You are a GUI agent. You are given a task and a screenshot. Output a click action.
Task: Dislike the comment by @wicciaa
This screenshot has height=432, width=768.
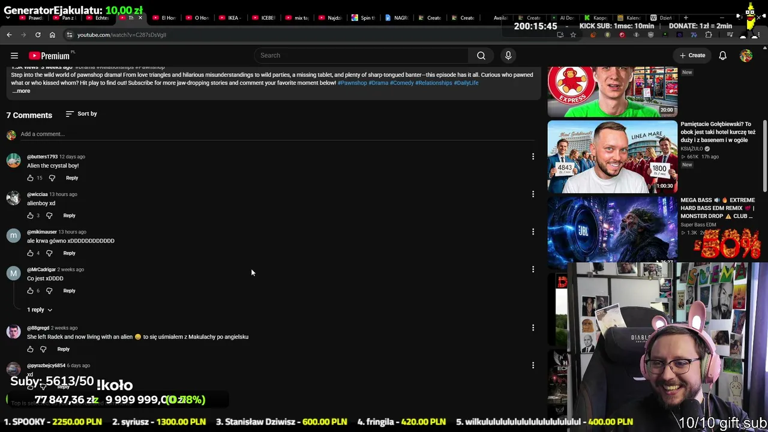click(x=49, y=215)
